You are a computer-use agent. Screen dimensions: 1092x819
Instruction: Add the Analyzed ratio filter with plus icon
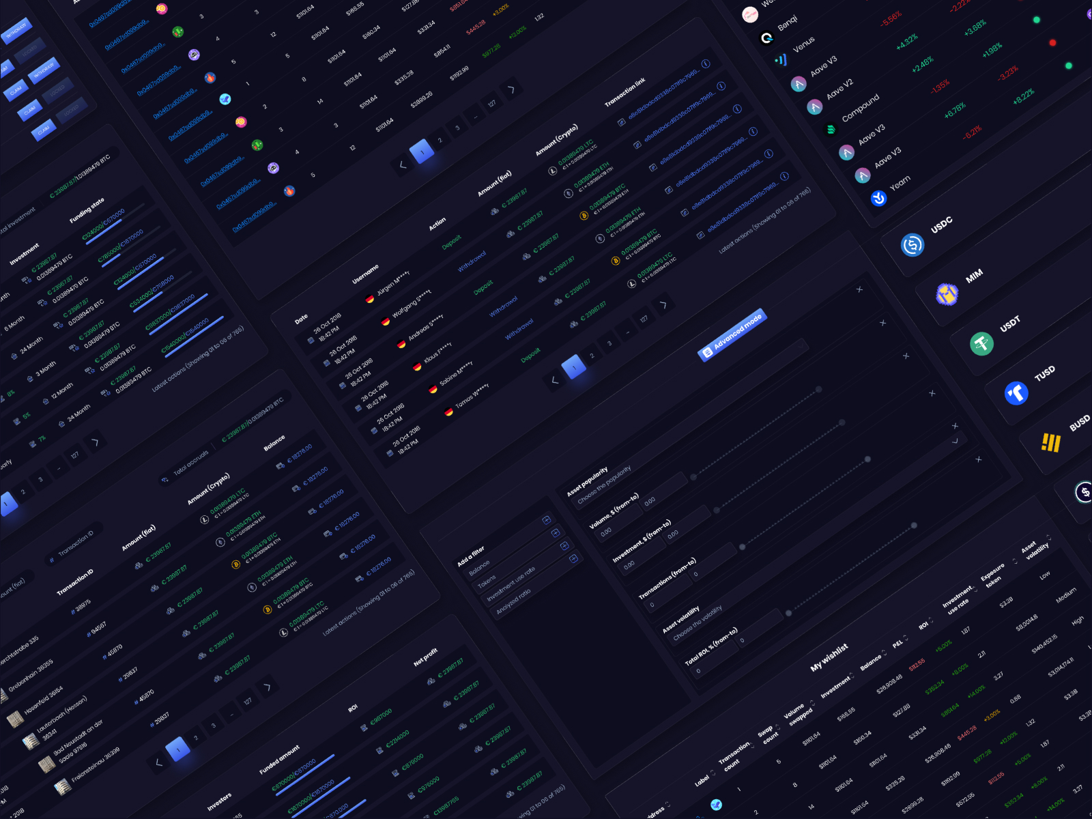[573, 559]
